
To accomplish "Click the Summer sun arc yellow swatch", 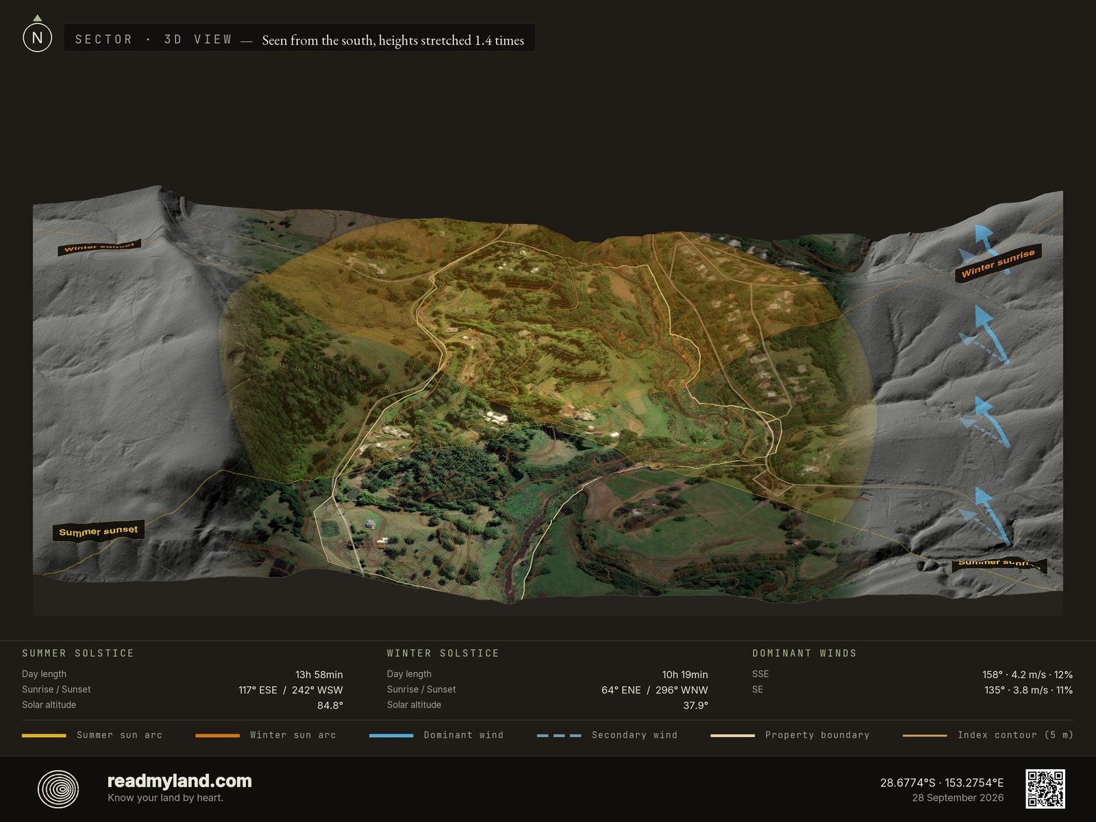I will pyautogui.click(x=44, y=735).
